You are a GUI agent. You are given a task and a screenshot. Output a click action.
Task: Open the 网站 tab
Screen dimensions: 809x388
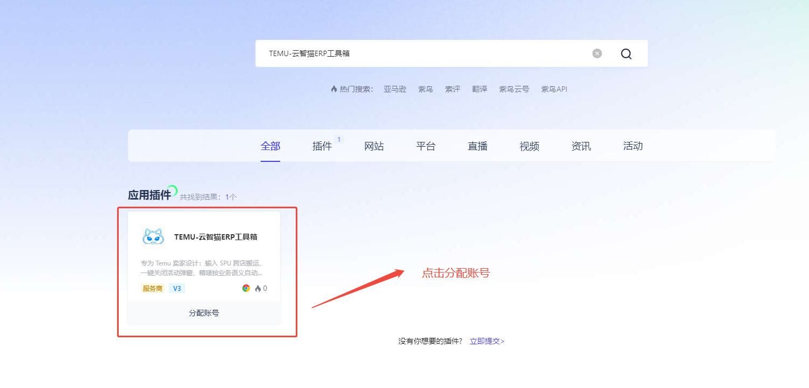click(374, 146)
